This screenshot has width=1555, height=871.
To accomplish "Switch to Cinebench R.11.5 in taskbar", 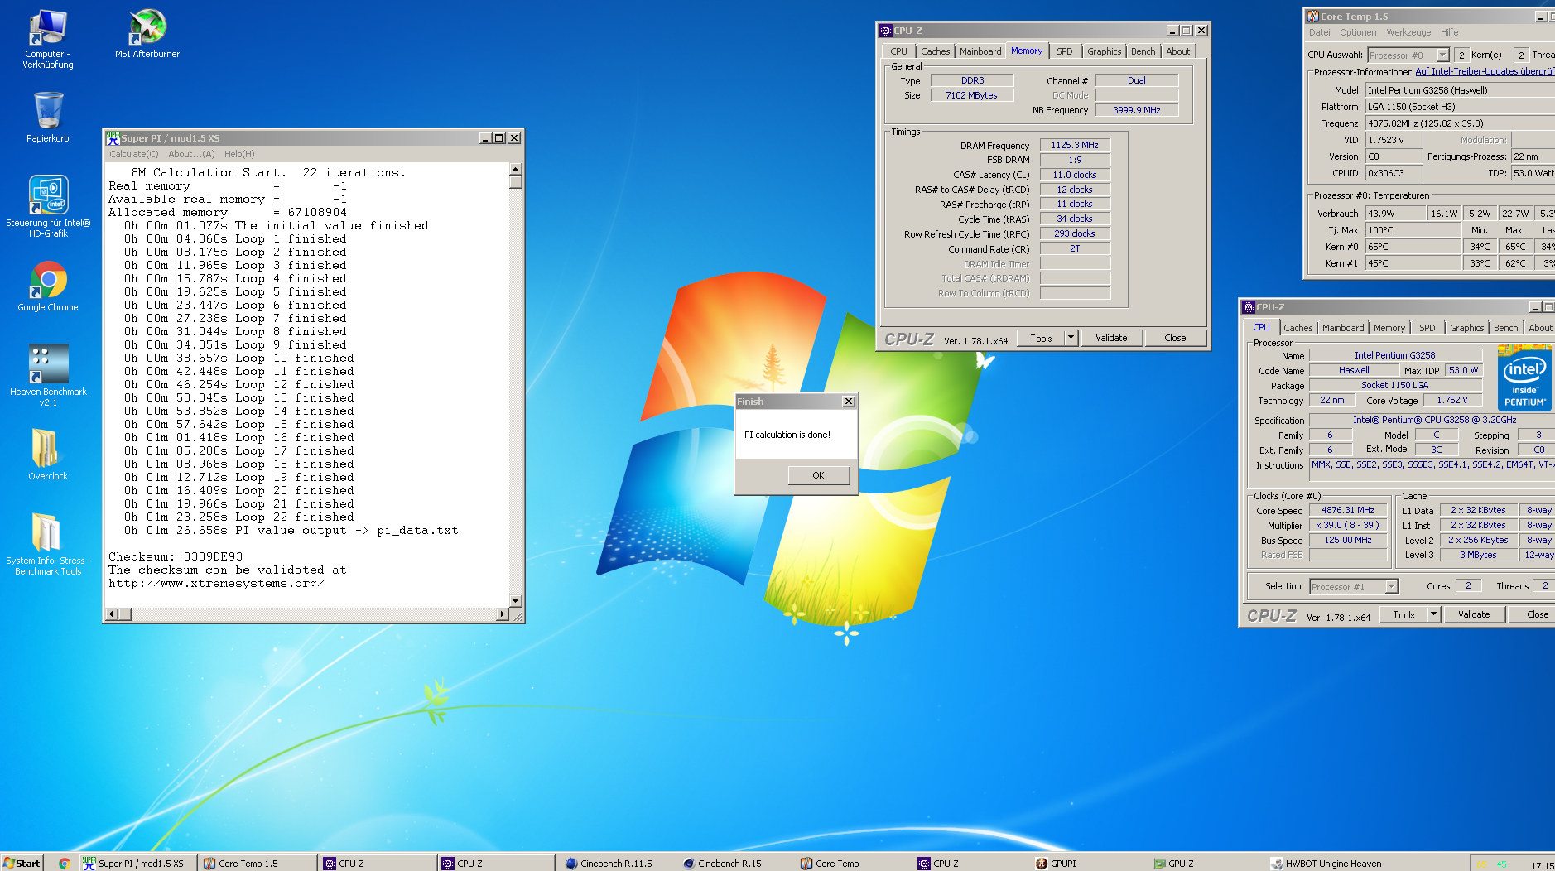I will point(609,863).
